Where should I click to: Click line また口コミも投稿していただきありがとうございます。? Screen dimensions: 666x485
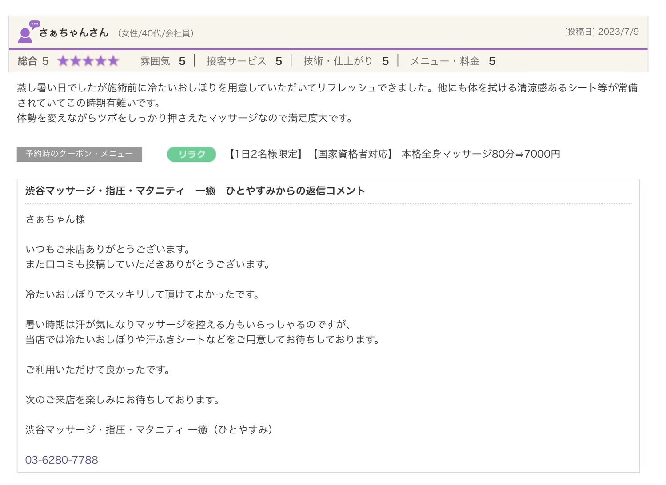click(x=148, y=264)
